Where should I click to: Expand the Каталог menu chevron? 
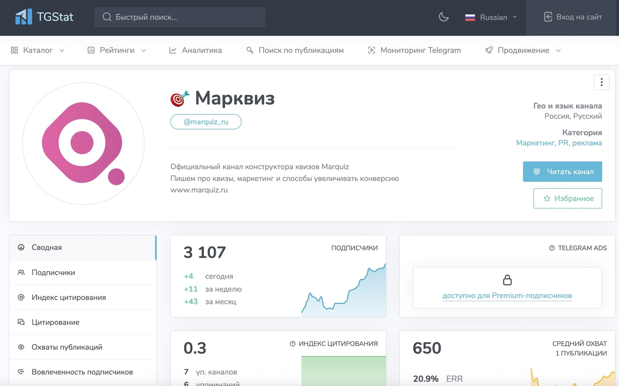[62, 51]
